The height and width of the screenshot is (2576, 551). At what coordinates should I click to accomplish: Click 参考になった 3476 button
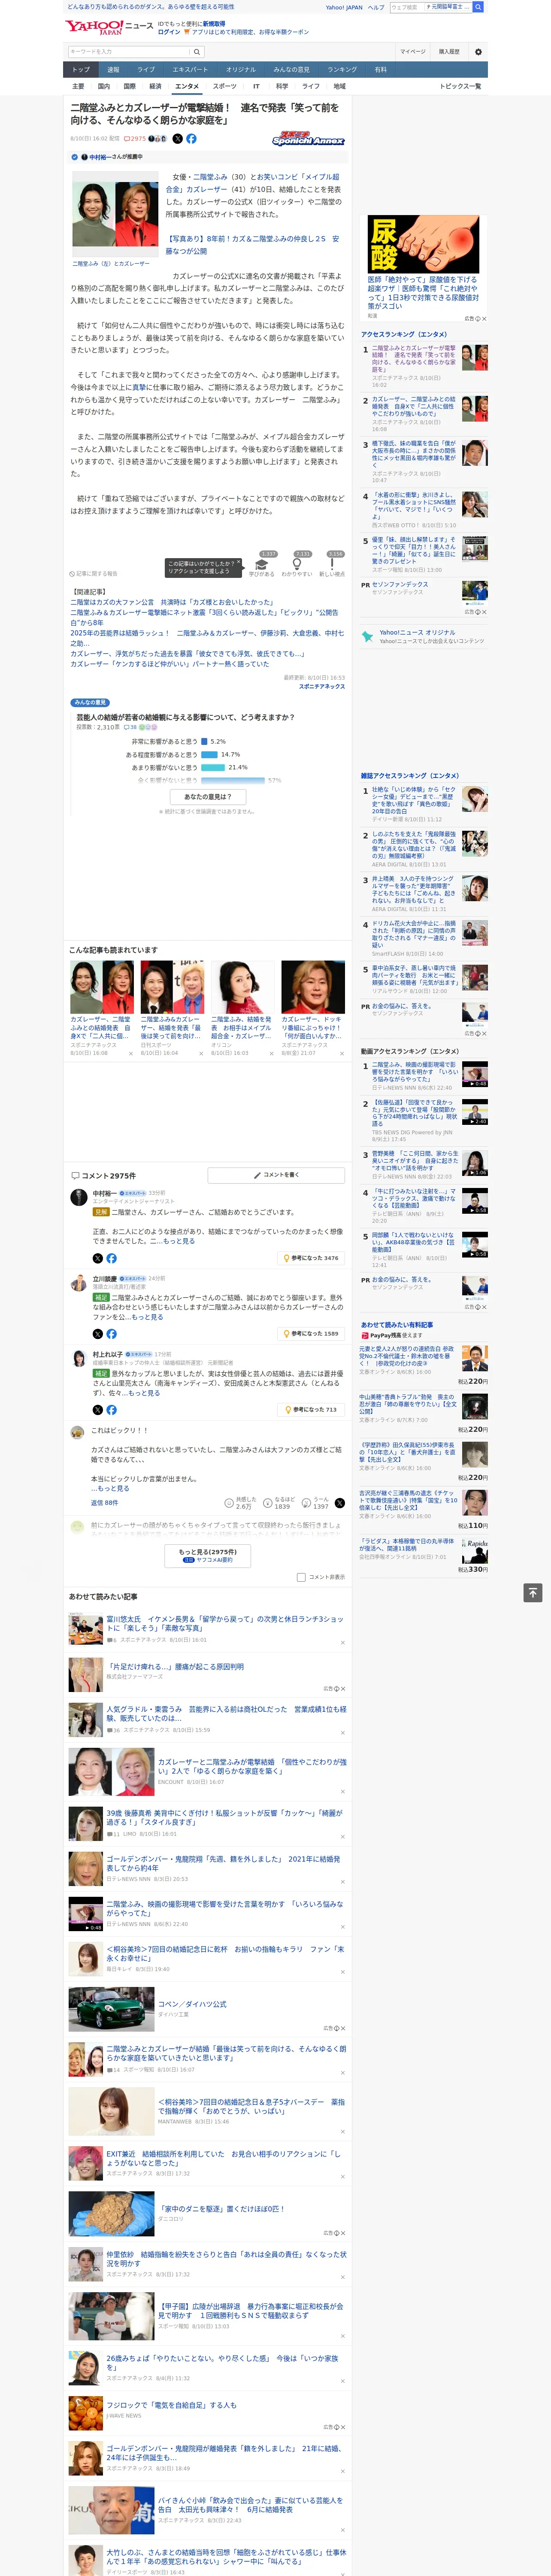tap(312, 1258)
